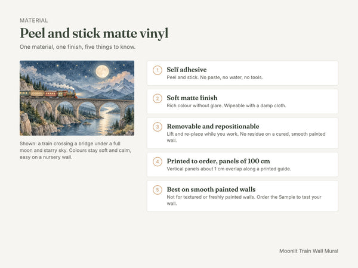Select the Self adhesive heading
The height and width of the screenshot is (268, 358).
click(187, 70)
